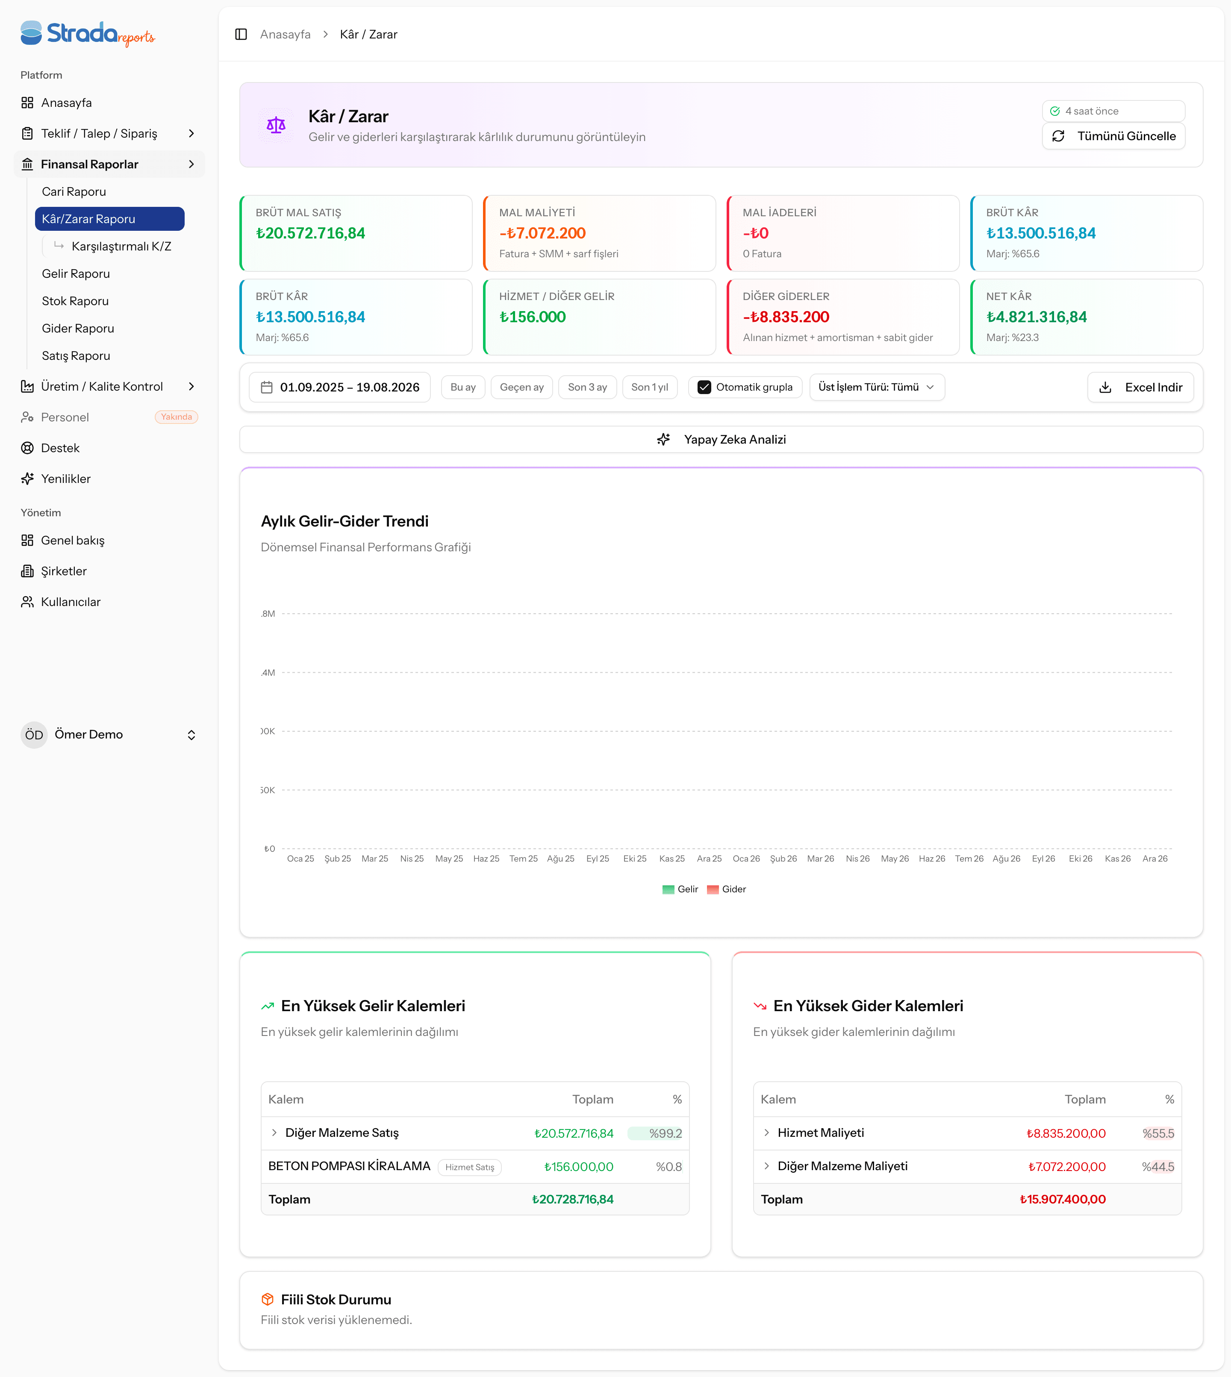Click the Kâr / Zarar scales icon
Viewport: 1231px width, 1377px height.
pyautogui.click(x=276, y=125)
